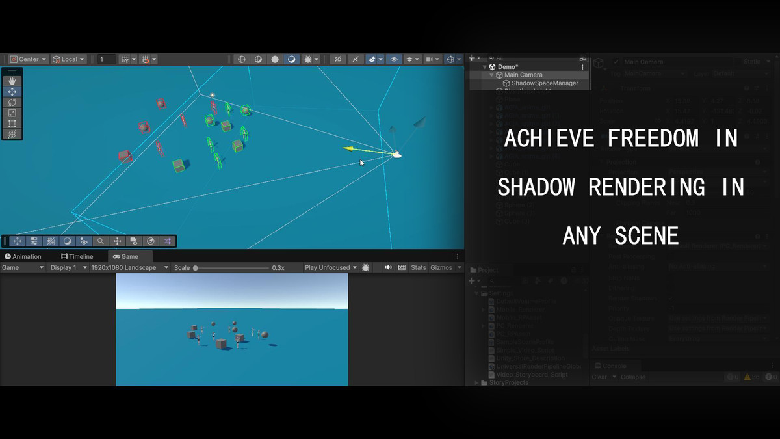Select ShadowSpaceManager in the Hierarchy
This screenshot has width=780, height=439.
pos(544,83)
